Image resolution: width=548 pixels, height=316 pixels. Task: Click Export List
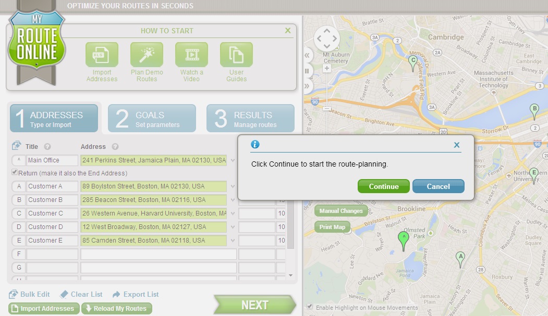tap(136, 294)
